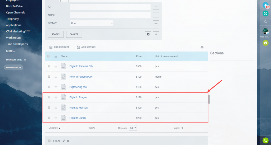This screenshot has height=145, width=271.
Task: Remove the ID filter field
Action: pos(156,7)
